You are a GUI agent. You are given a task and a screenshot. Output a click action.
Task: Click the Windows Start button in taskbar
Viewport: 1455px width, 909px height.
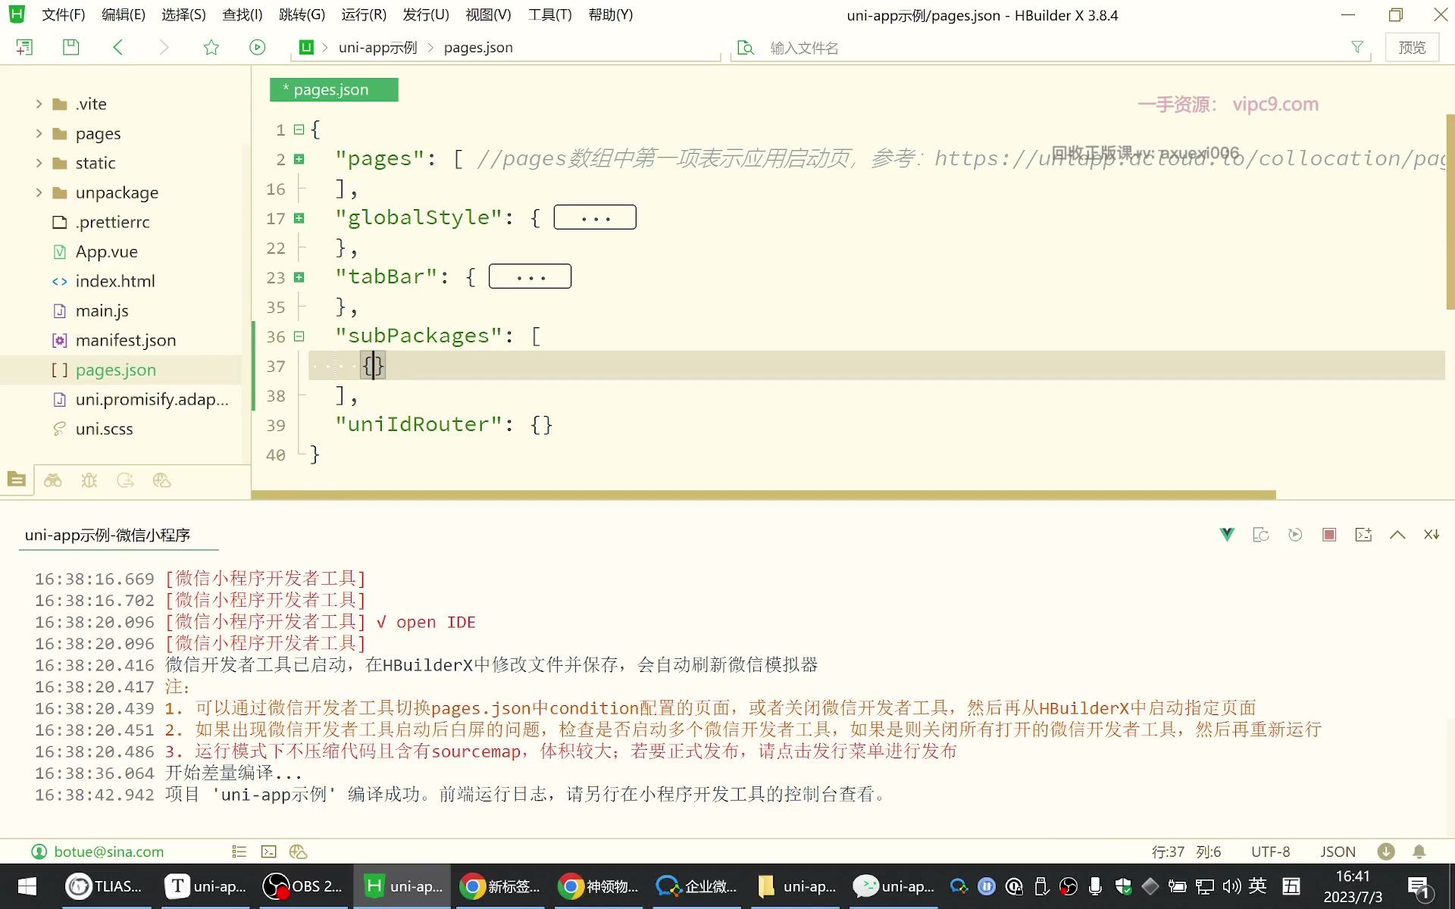coord(27,886)
